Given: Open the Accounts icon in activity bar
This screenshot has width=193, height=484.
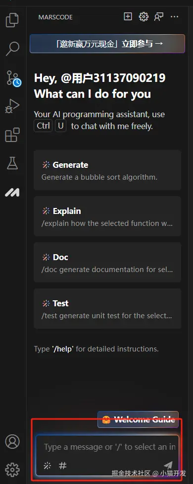Looking at the screenshot, I should pos(12,442).
